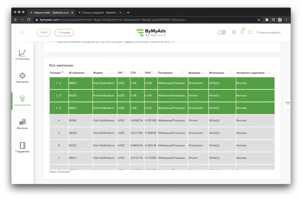Open the grid apps icon in header
Image resolution: width=302 pixels, height=199 pixels.
click(x=234, y=32)
